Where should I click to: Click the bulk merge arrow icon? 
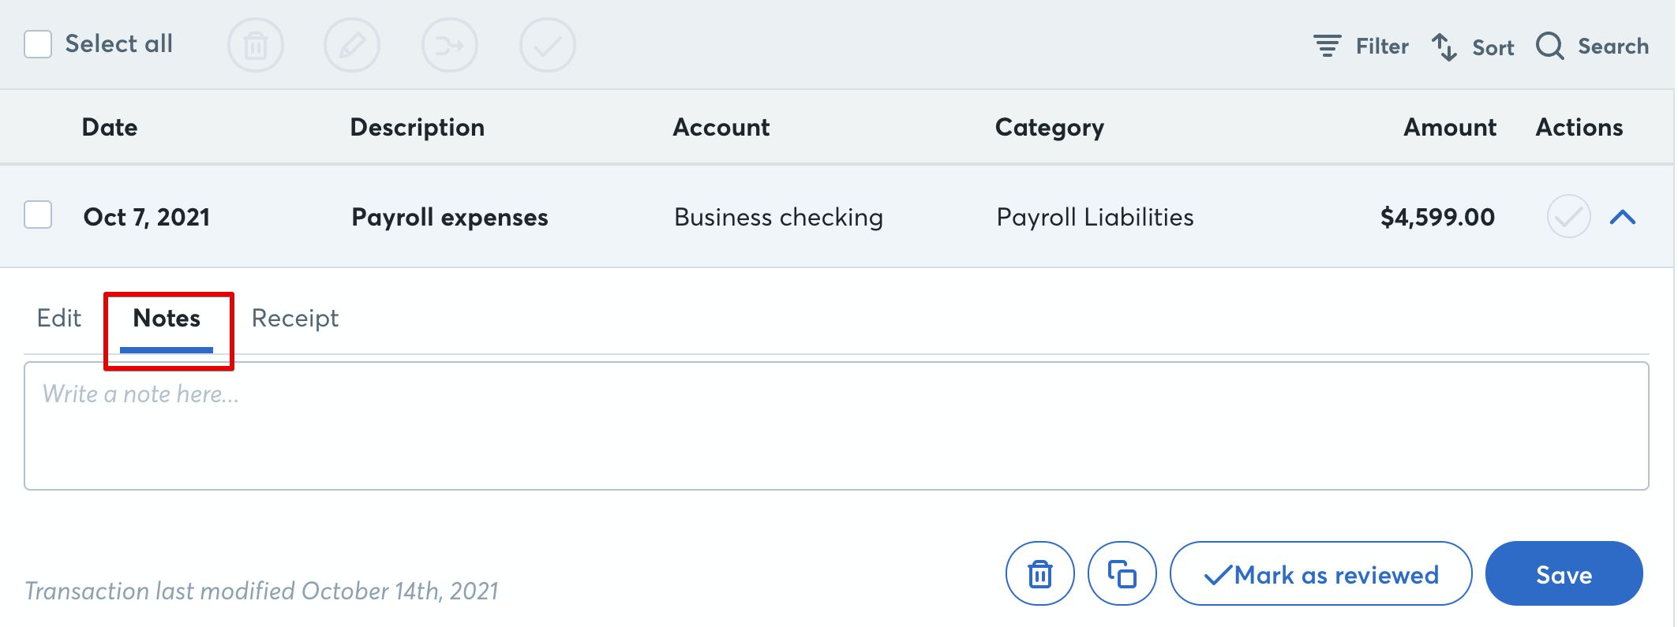coord(450,45)
